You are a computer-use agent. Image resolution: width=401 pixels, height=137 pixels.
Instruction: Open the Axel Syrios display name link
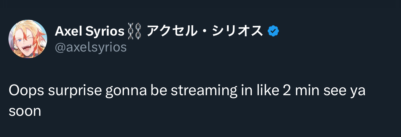tap(90, 31)
